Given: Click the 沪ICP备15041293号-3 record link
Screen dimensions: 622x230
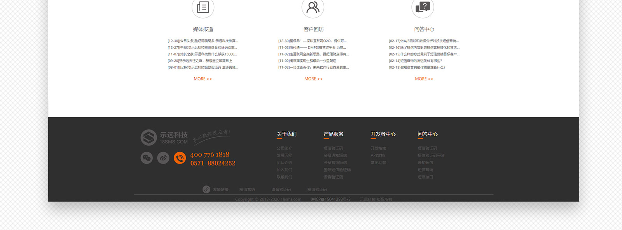Looking at the screenshot, I should coord(331,199).
